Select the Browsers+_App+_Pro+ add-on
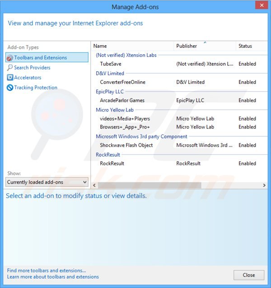 [179, 127]
